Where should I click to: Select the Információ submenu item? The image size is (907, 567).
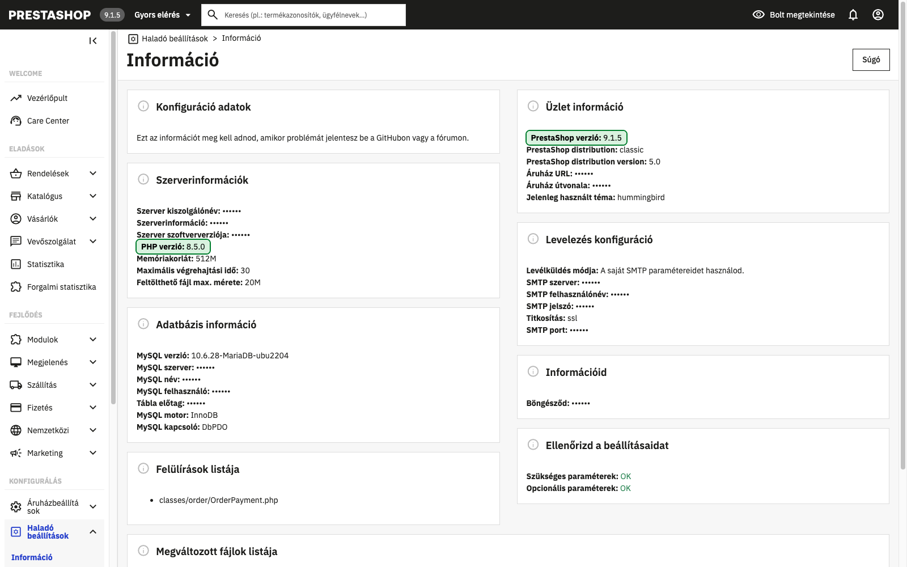32,557
